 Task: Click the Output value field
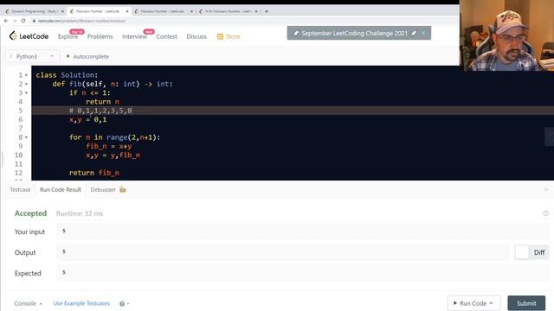click(283, 252)
